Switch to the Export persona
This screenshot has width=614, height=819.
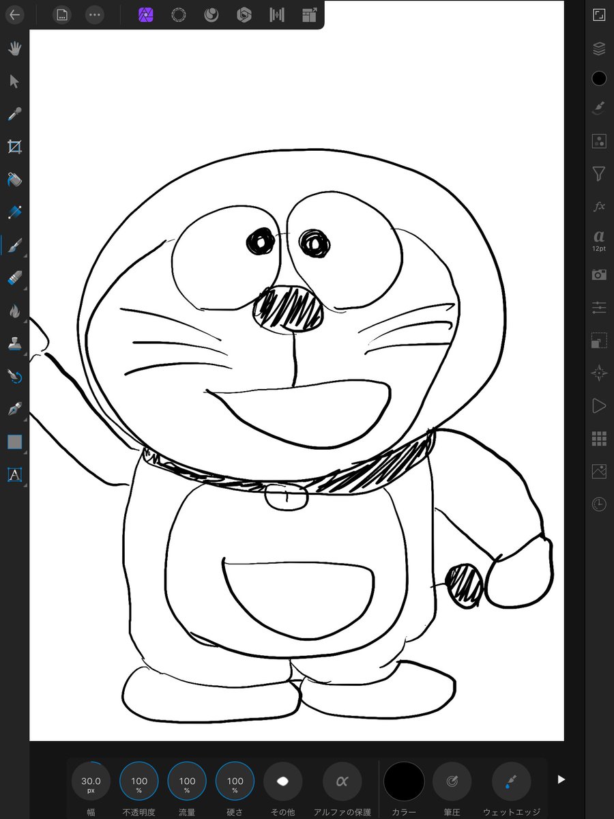(310, 14)
